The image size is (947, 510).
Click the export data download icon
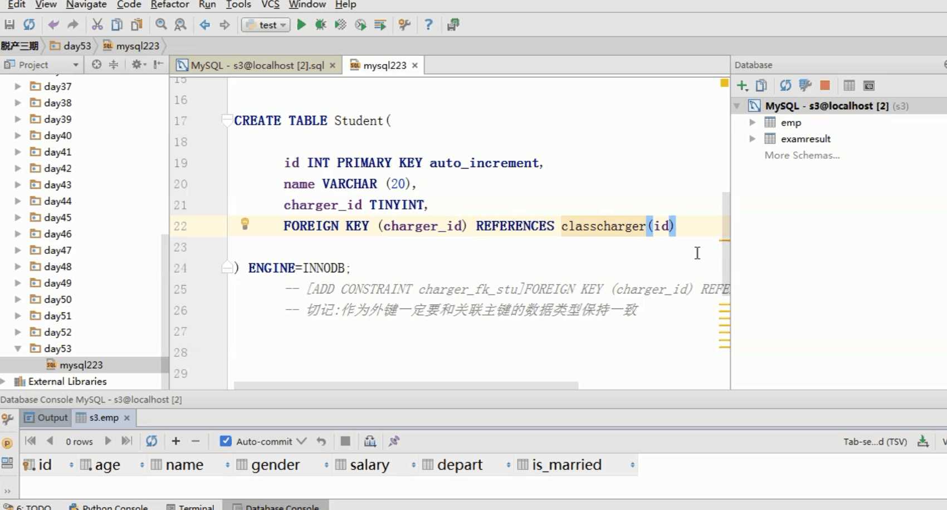[x=923, y=441]
